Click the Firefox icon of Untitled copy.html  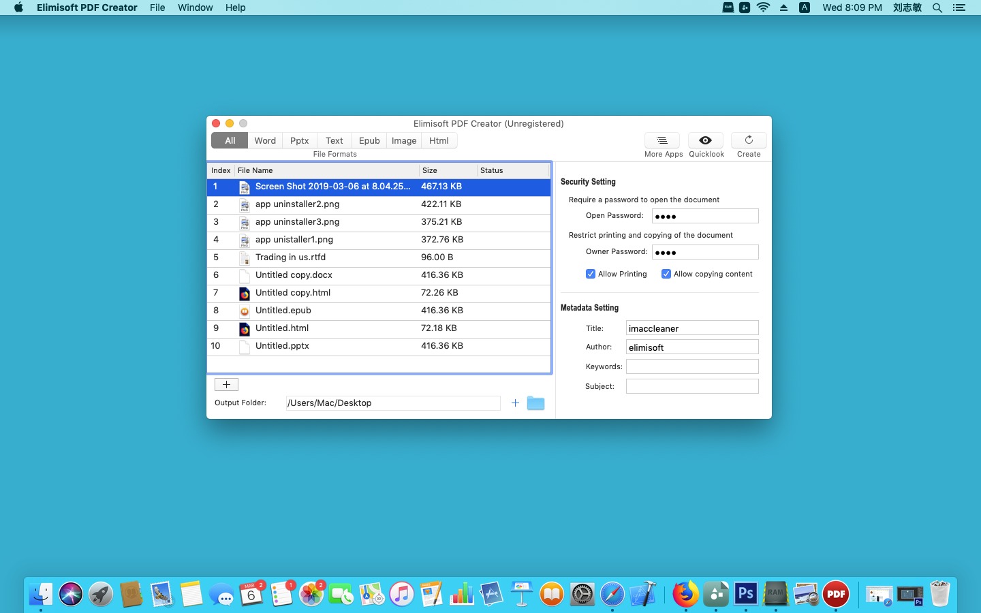pyautogui.click(x=245, y=293)
